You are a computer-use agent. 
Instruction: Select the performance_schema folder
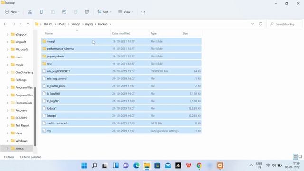(122, 48)
